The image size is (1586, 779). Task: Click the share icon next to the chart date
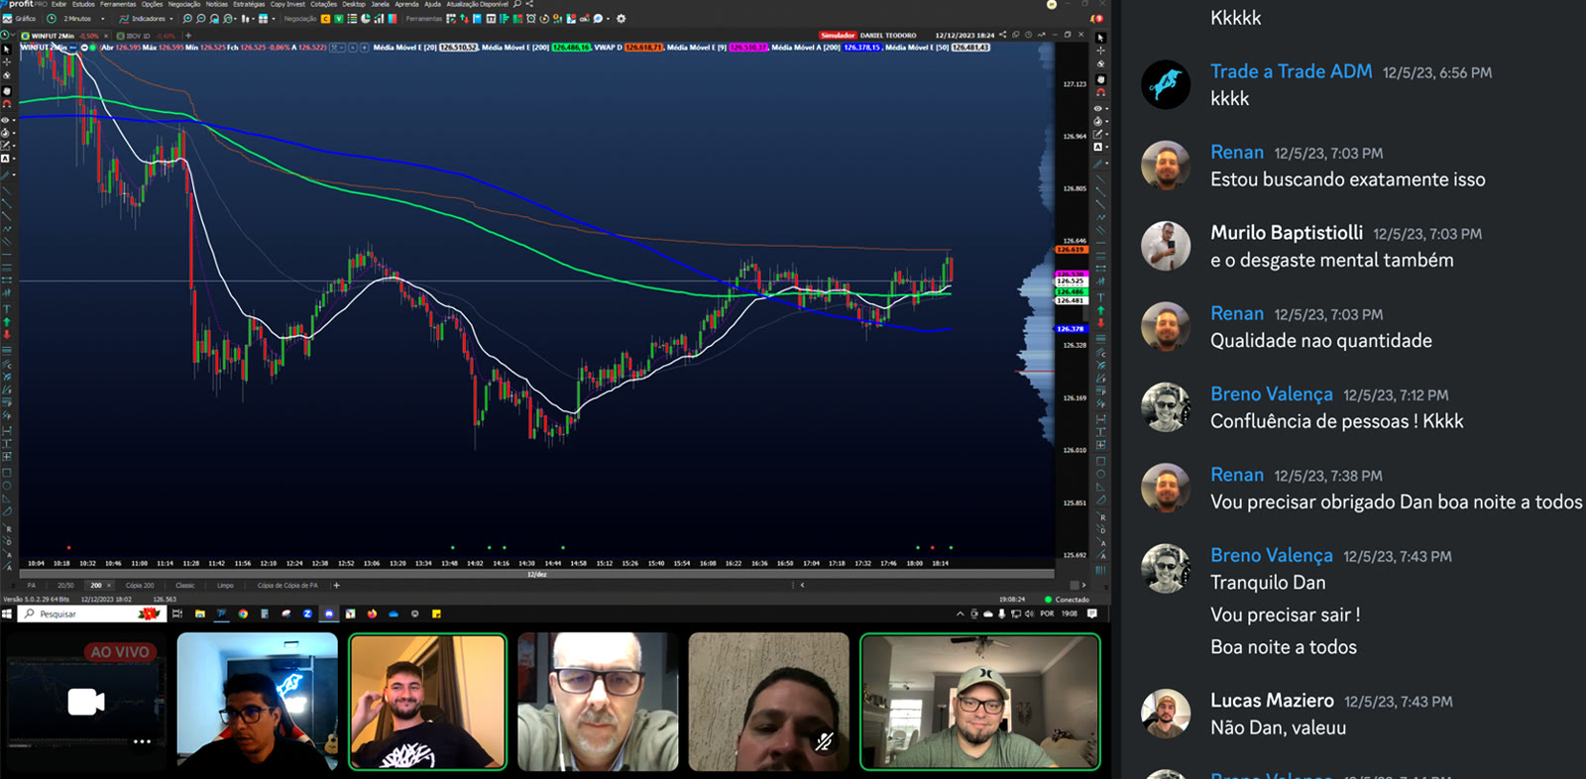pos(1003,35)
